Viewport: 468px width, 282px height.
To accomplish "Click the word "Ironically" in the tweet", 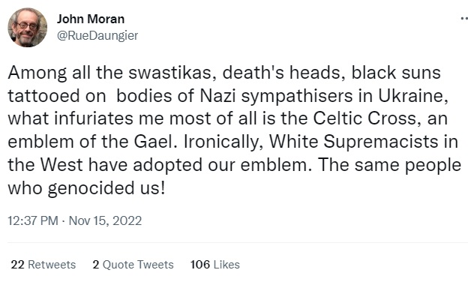I will pyautogui.click(x=221, y=142).
